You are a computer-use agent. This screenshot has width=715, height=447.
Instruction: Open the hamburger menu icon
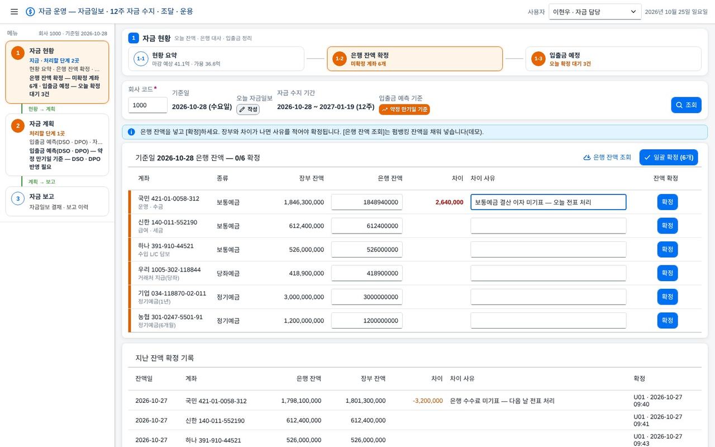click(x=15, y=12)
